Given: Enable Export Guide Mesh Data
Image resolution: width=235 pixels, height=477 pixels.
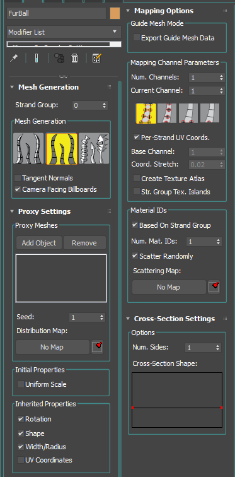Looking at the screenshot, I should pyautogui.click(x=137, y=38).
